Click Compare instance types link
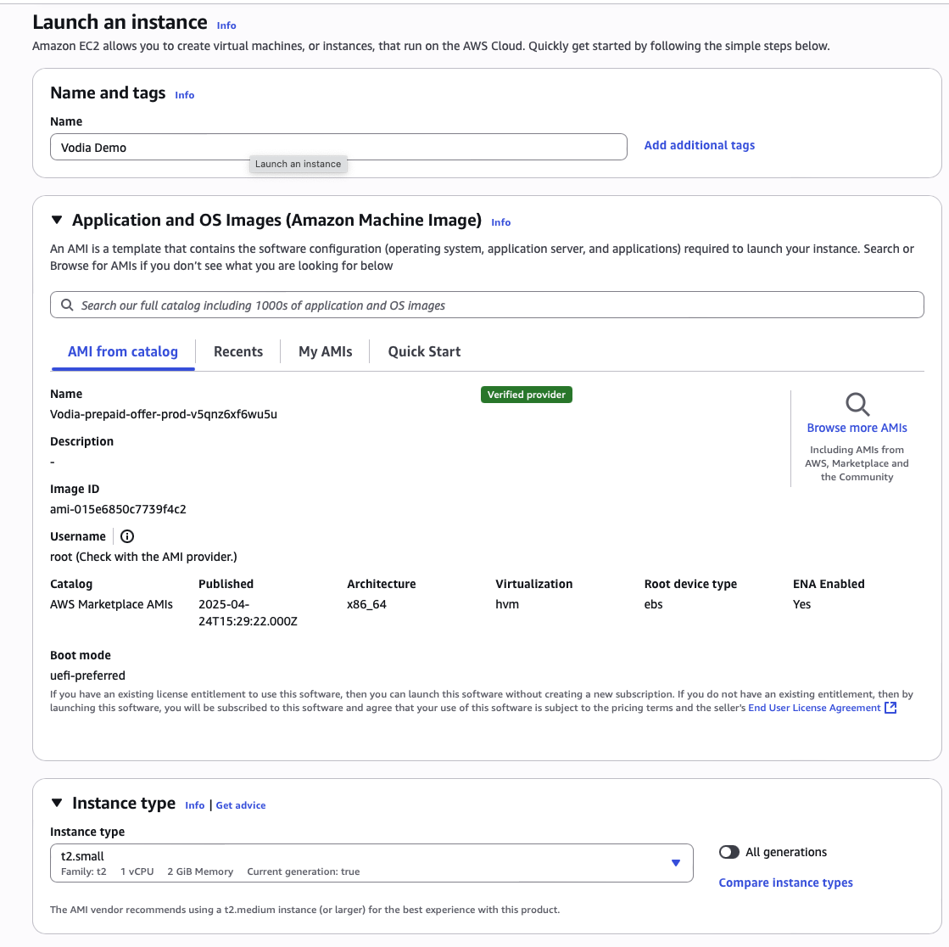Image resolution: width=949 pixels, height=947 pixels. pyautogui.click(x=785, y=883)
